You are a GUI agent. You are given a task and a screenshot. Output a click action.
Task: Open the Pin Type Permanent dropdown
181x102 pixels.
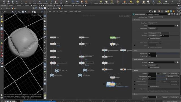[x=153, y=65]
